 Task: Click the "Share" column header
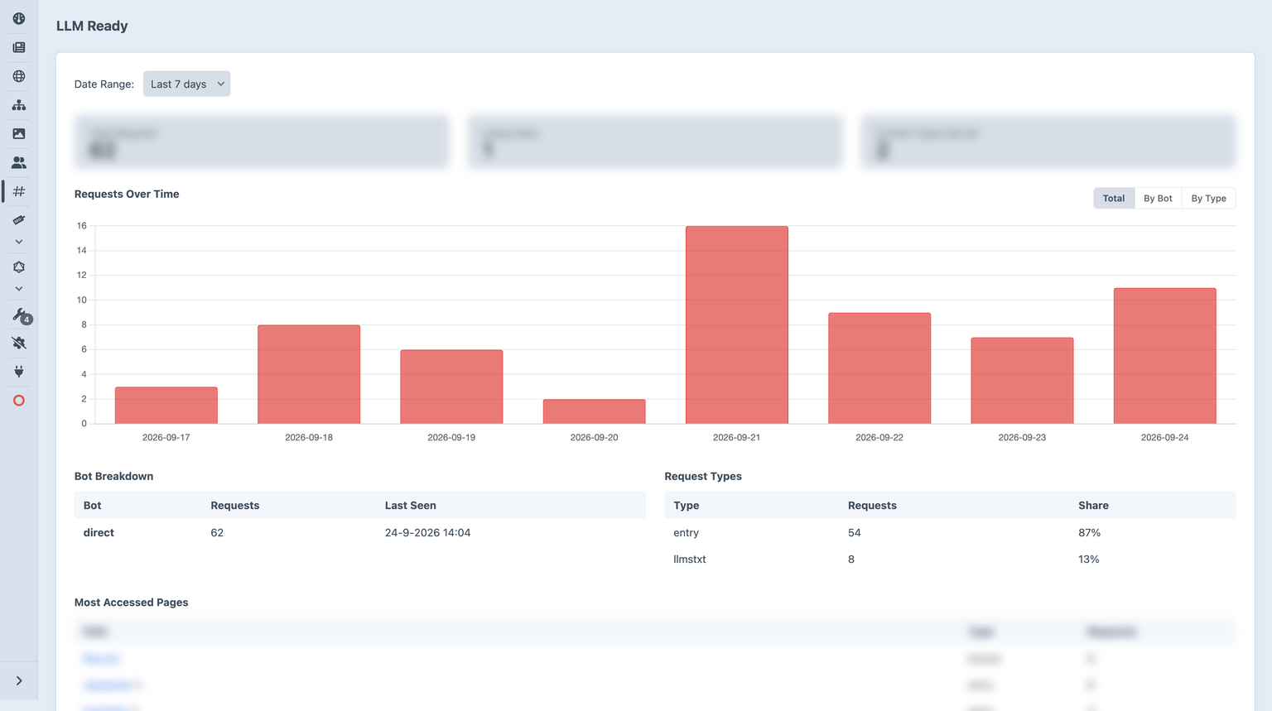coord(1093,505)
